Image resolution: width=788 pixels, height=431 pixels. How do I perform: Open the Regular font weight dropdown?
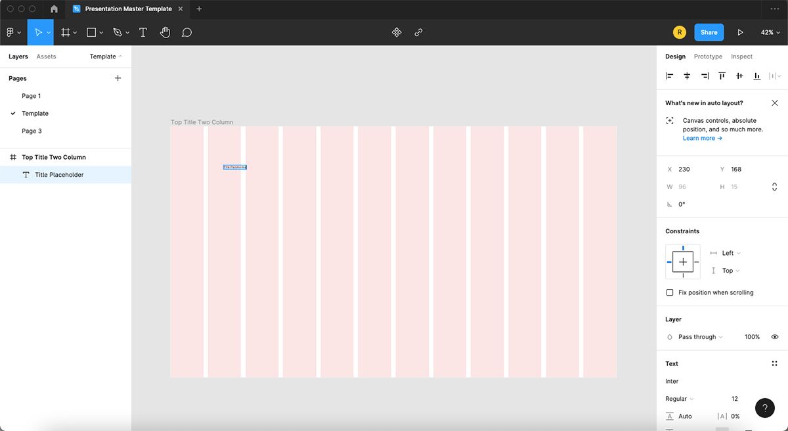click(x=678, y=398)
